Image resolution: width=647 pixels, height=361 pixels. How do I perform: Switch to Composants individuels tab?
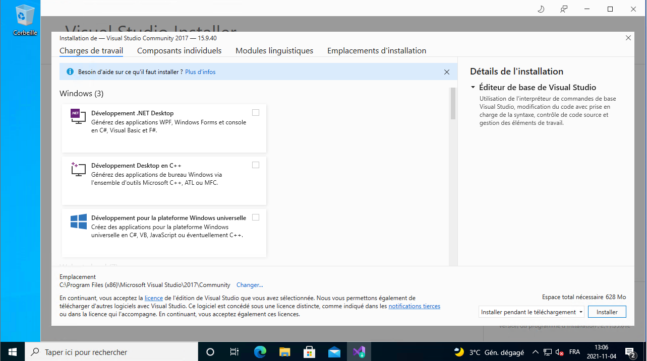[x=179, y=51]
